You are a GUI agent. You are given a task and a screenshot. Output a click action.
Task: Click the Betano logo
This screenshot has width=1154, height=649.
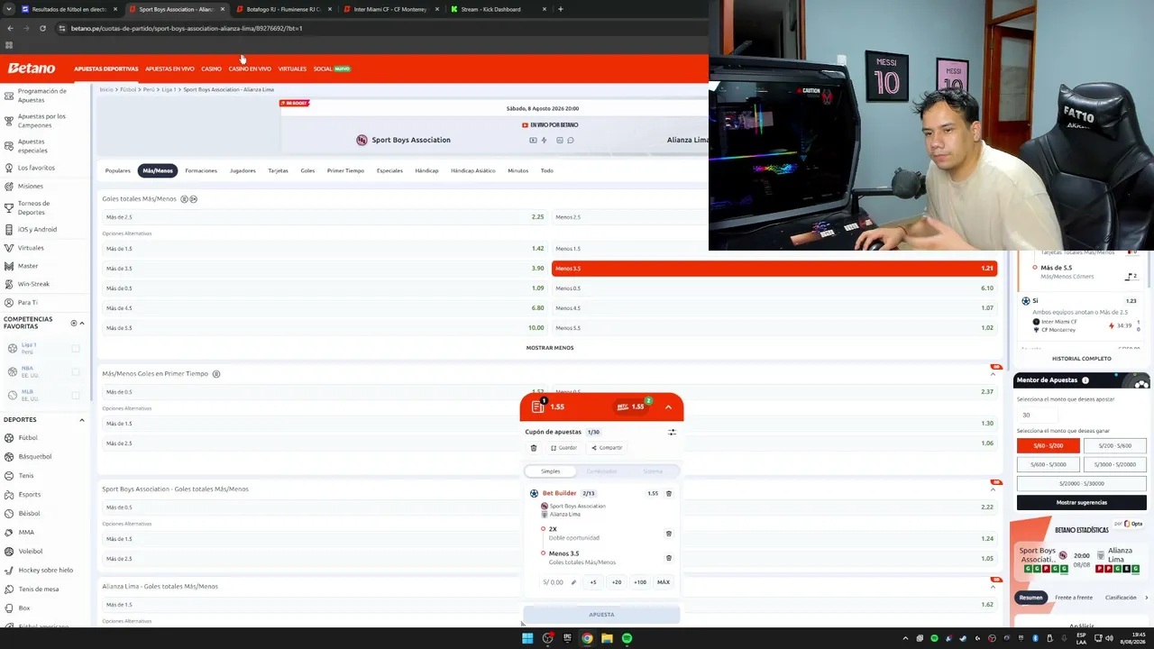(32, 69)
